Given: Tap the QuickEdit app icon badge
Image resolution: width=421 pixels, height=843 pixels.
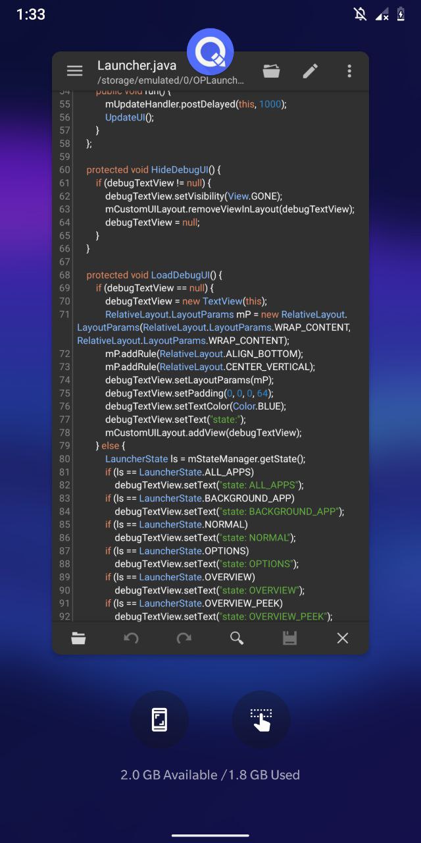Looking at the screenshot, I should point(210,52).
